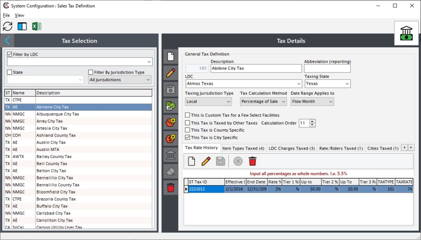This screenshot has width=421, height=240.
Task: Check Filter By Jurisdiction Type
Action: tap(91, 72)
